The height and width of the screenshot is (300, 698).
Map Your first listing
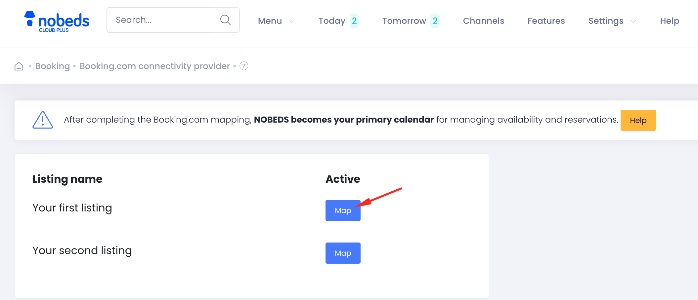pos(343,210)
